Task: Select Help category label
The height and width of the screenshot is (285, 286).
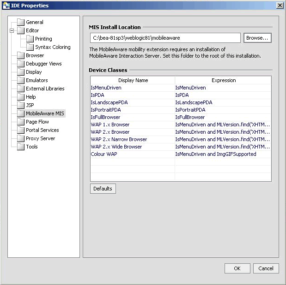Action: [x=31, y=97]
